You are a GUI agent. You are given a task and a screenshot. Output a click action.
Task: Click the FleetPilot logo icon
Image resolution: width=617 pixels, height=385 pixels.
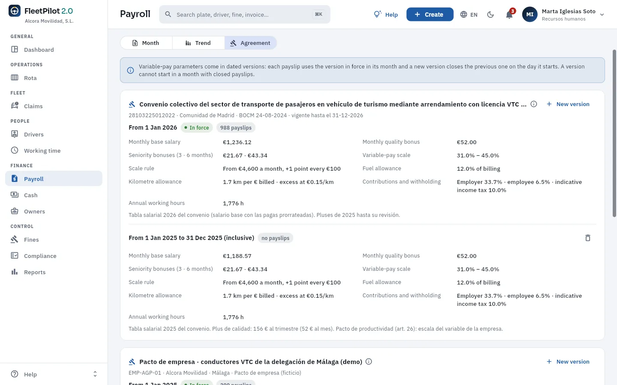coord(15,11)
